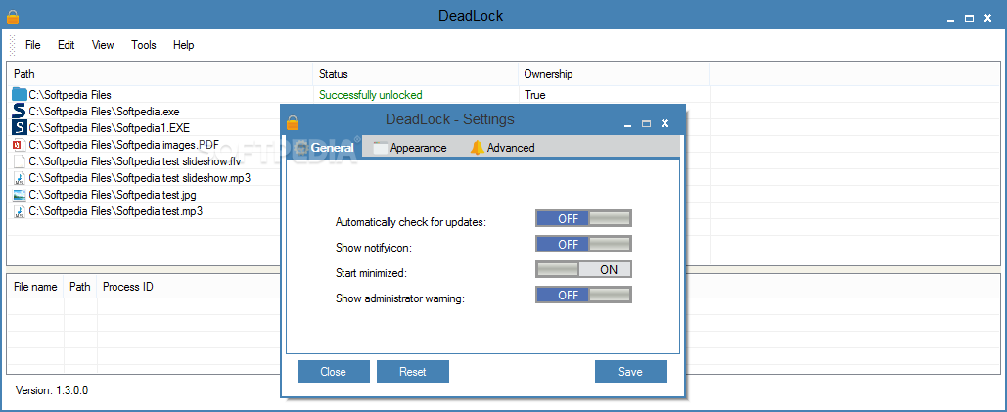Switch to the Appearance tab

point(410,148)
